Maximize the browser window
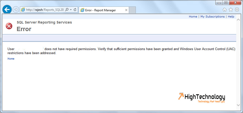 pyautogui.click(x=226, y=3)
